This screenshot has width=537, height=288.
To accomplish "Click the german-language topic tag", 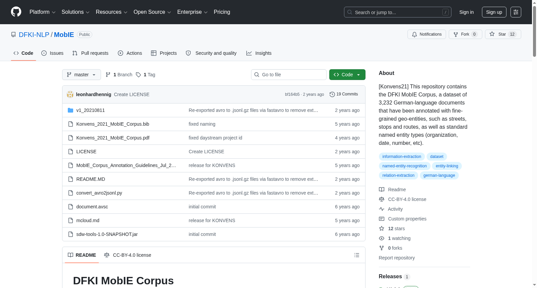I will [439, 175].
